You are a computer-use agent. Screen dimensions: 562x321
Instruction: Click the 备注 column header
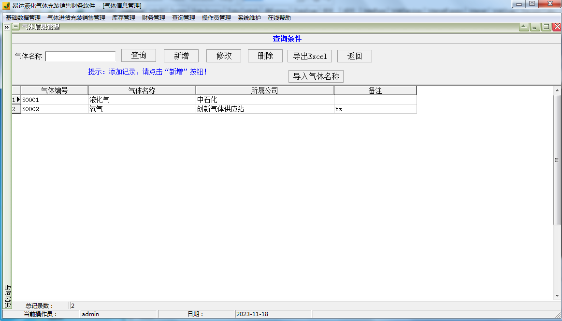coord(375,90)
